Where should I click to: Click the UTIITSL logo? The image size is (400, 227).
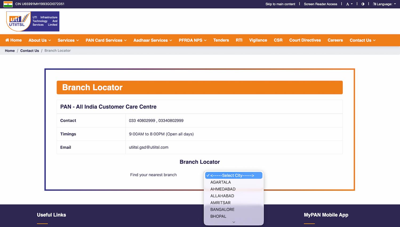33,21
